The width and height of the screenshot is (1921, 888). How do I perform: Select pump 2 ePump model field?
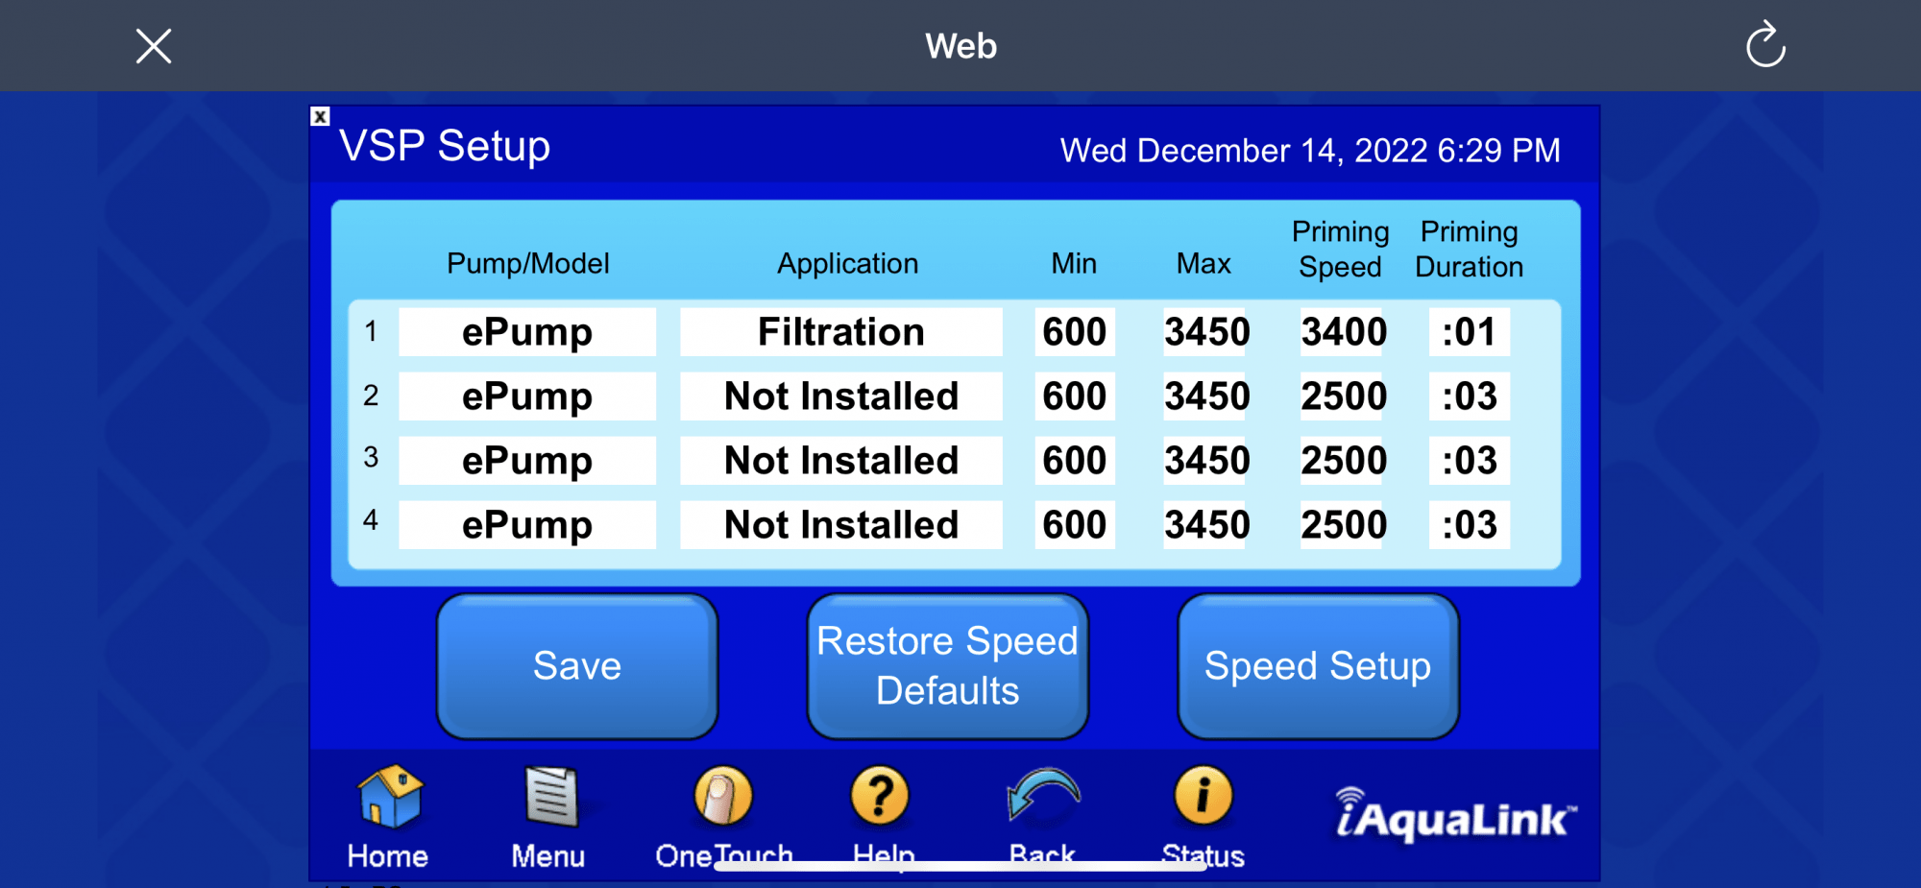[x=527, y=396]
